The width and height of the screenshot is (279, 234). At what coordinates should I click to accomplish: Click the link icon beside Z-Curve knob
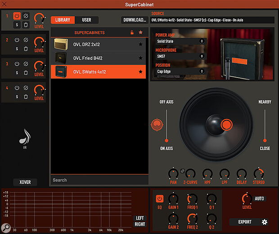[x=183, y=171]
